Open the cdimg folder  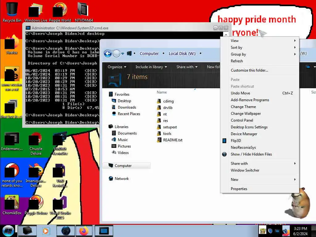click(x=168, y=101)
